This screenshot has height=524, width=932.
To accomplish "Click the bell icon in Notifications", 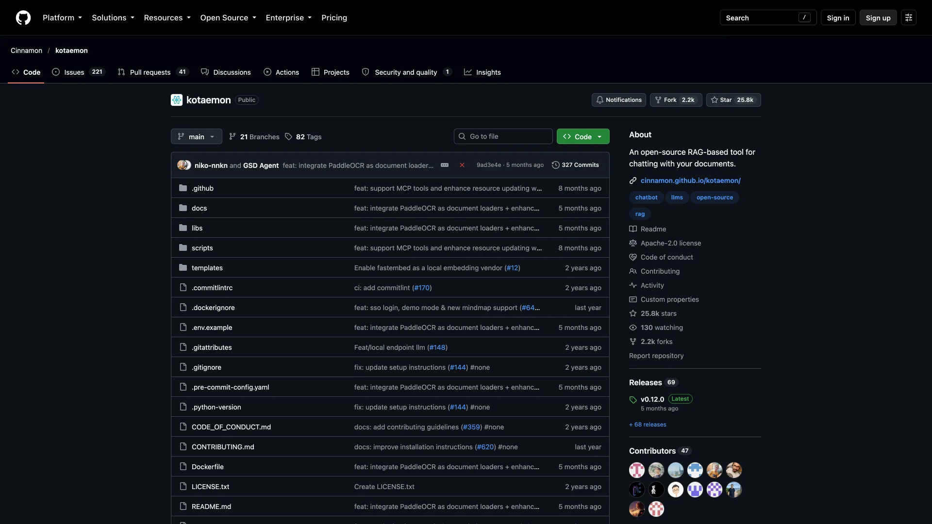I will 600,100.
